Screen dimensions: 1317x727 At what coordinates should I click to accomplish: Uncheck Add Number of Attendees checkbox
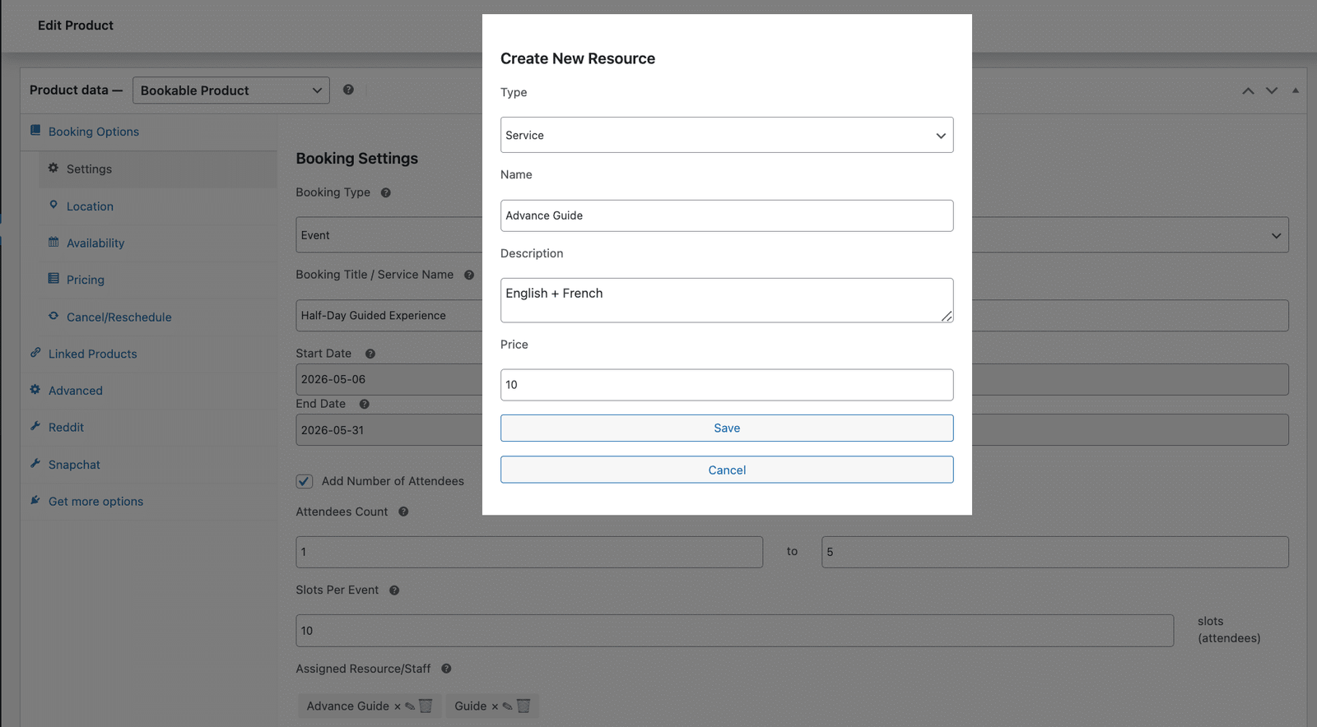pos(305,481)
